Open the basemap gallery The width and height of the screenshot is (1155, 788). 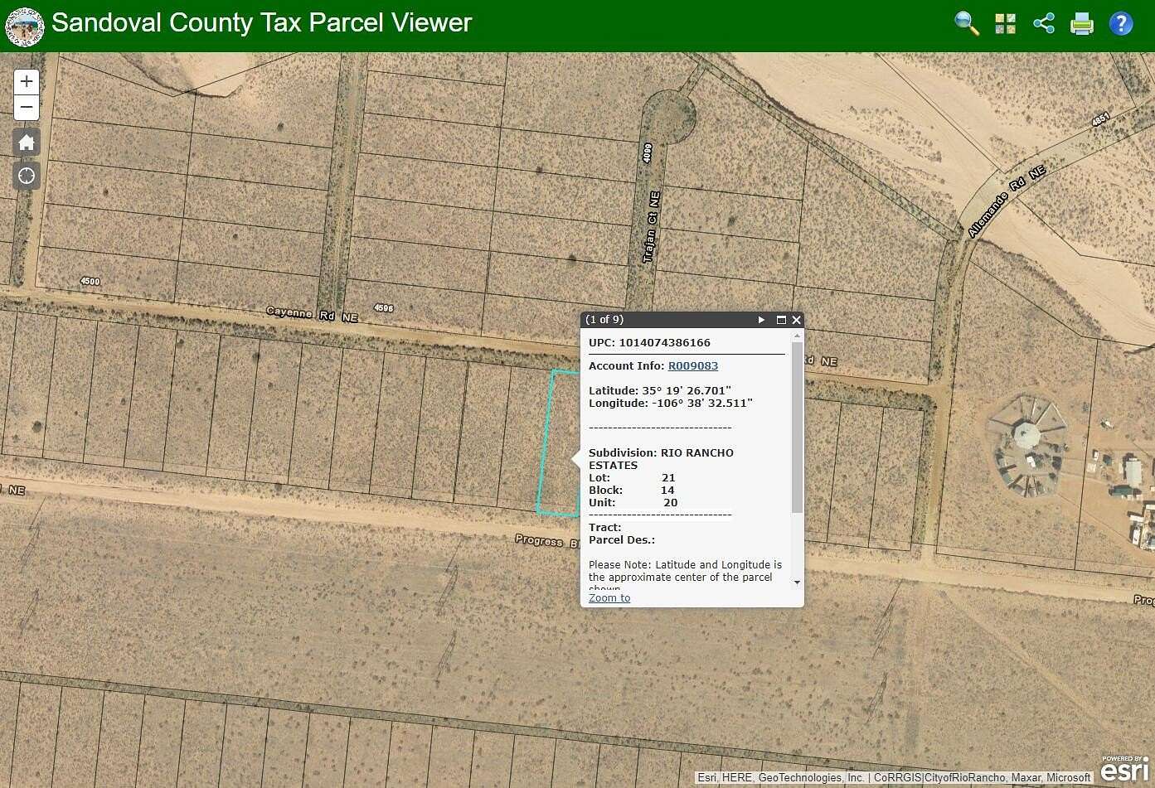1004,23
